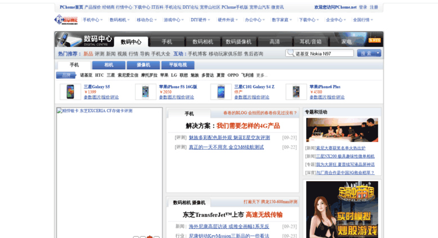Switch to the 耳机/音箱 tab

[311, 42]
